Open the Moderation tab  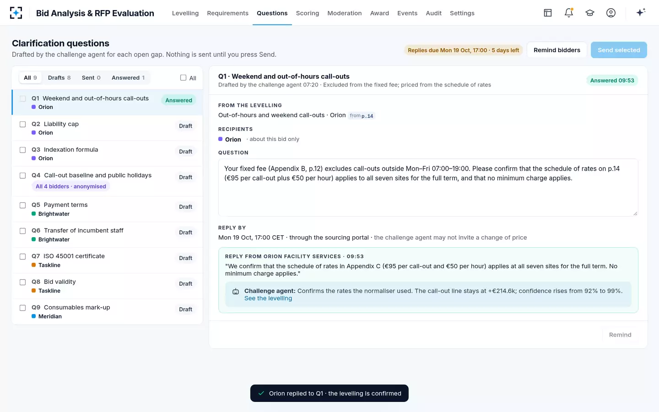coord(345,13)
